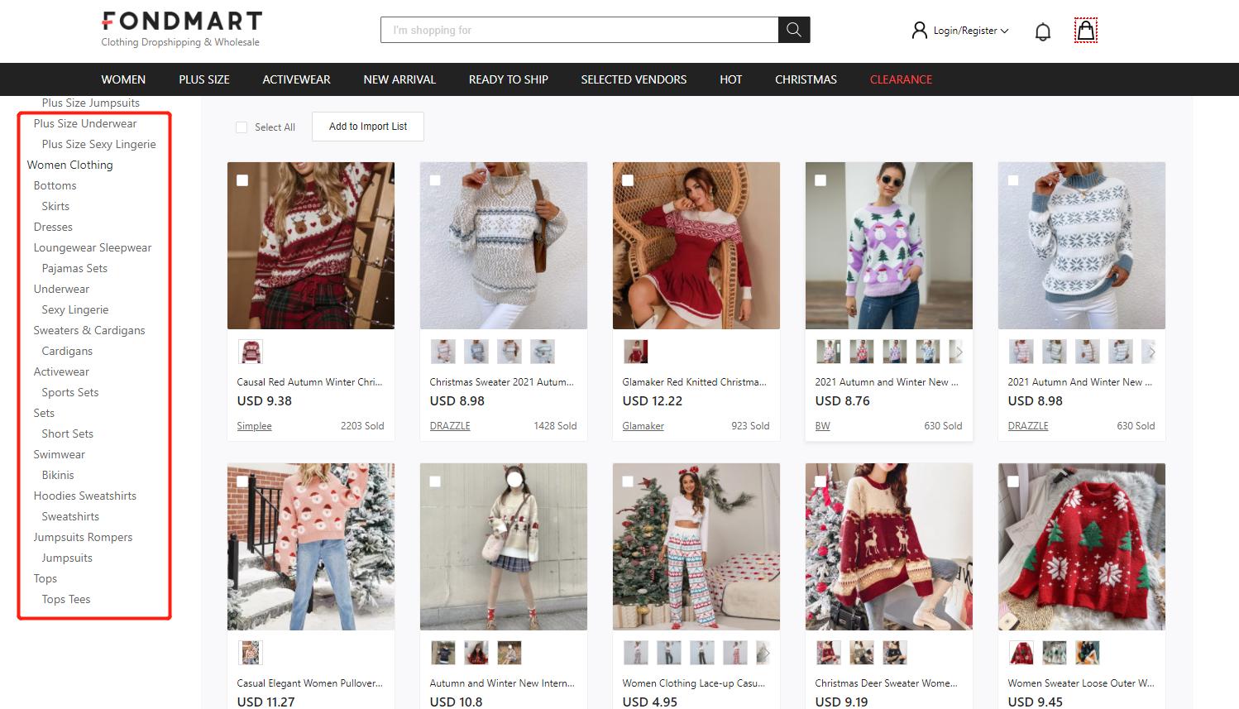Open the notifications bell icon

click(x=1043, y=31)
